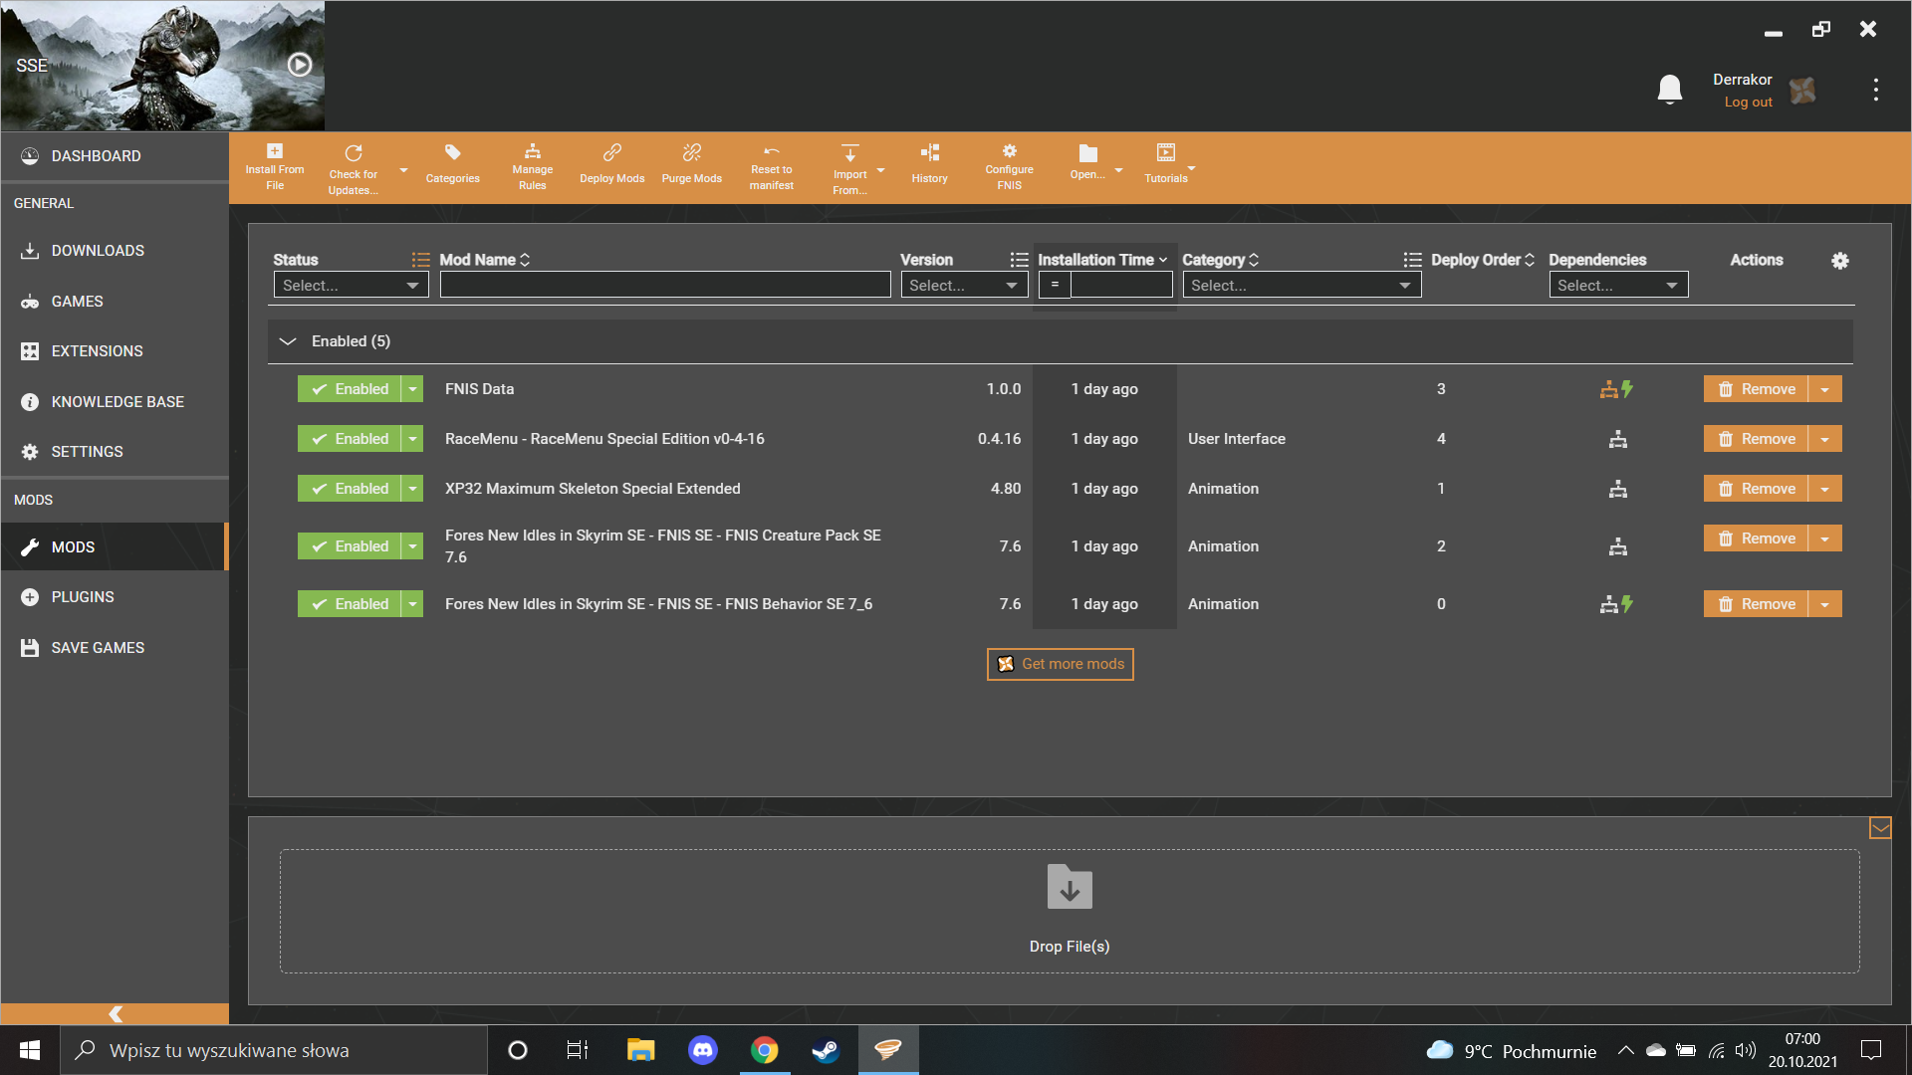Click Import From toolbar icon
The image size is (1912, 1075).
(x=850, y=153)
